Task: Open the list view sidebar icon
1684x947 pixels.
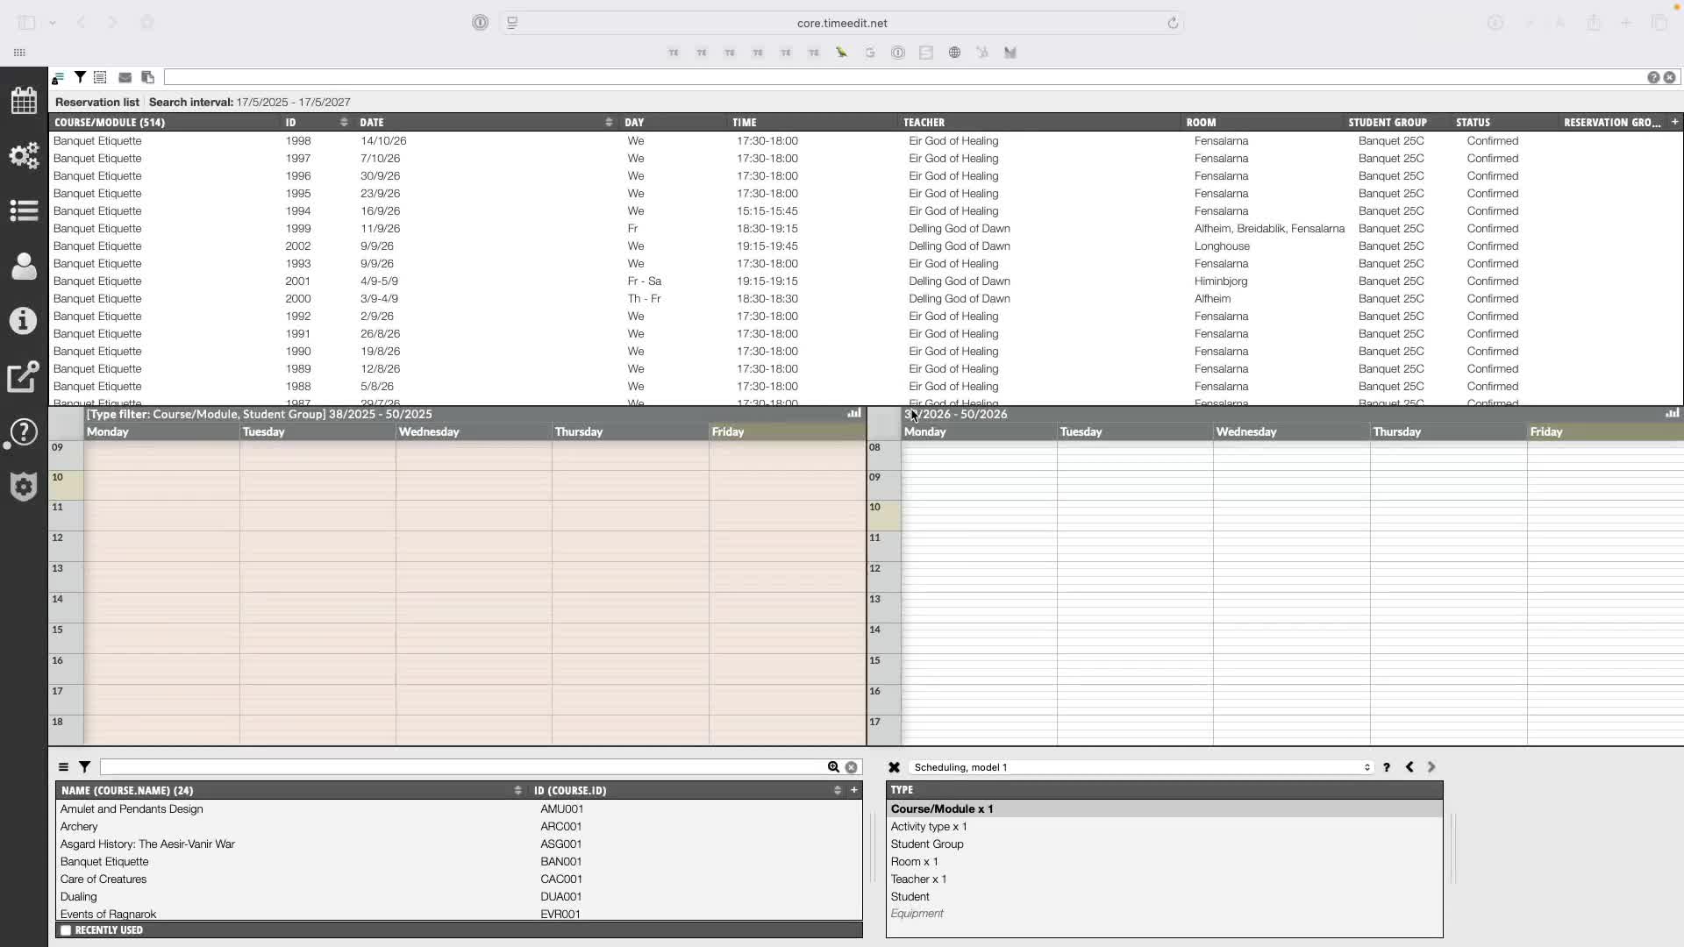Action: [x=24, y=210]
